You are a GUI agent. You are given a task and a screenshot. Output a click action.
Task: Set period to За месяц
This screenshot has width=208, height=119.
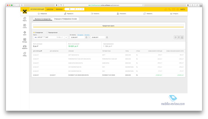point(87,35)
